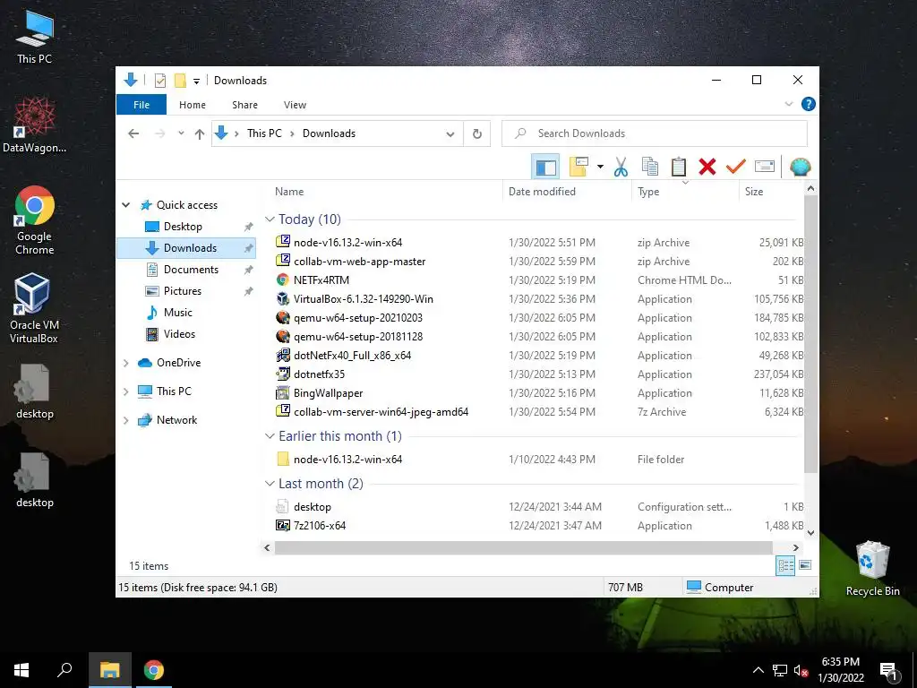Open Customize Quick Access Toolbar dropdown
This screenshot has width=917, height=688.
coord(196,81)
